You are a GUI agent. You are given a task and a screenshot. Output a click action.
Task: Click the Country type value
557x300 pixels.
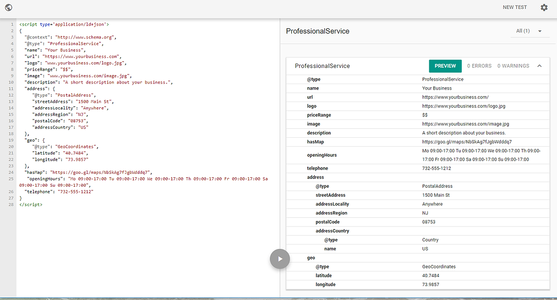430,240
